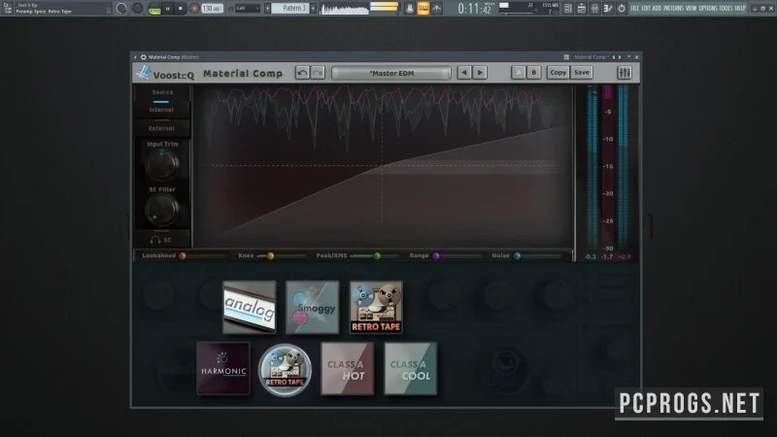Open the PATTERNS menu

tap(673, 9)
